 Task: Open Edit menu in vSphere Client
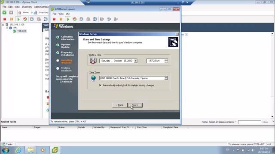[10, 7]
